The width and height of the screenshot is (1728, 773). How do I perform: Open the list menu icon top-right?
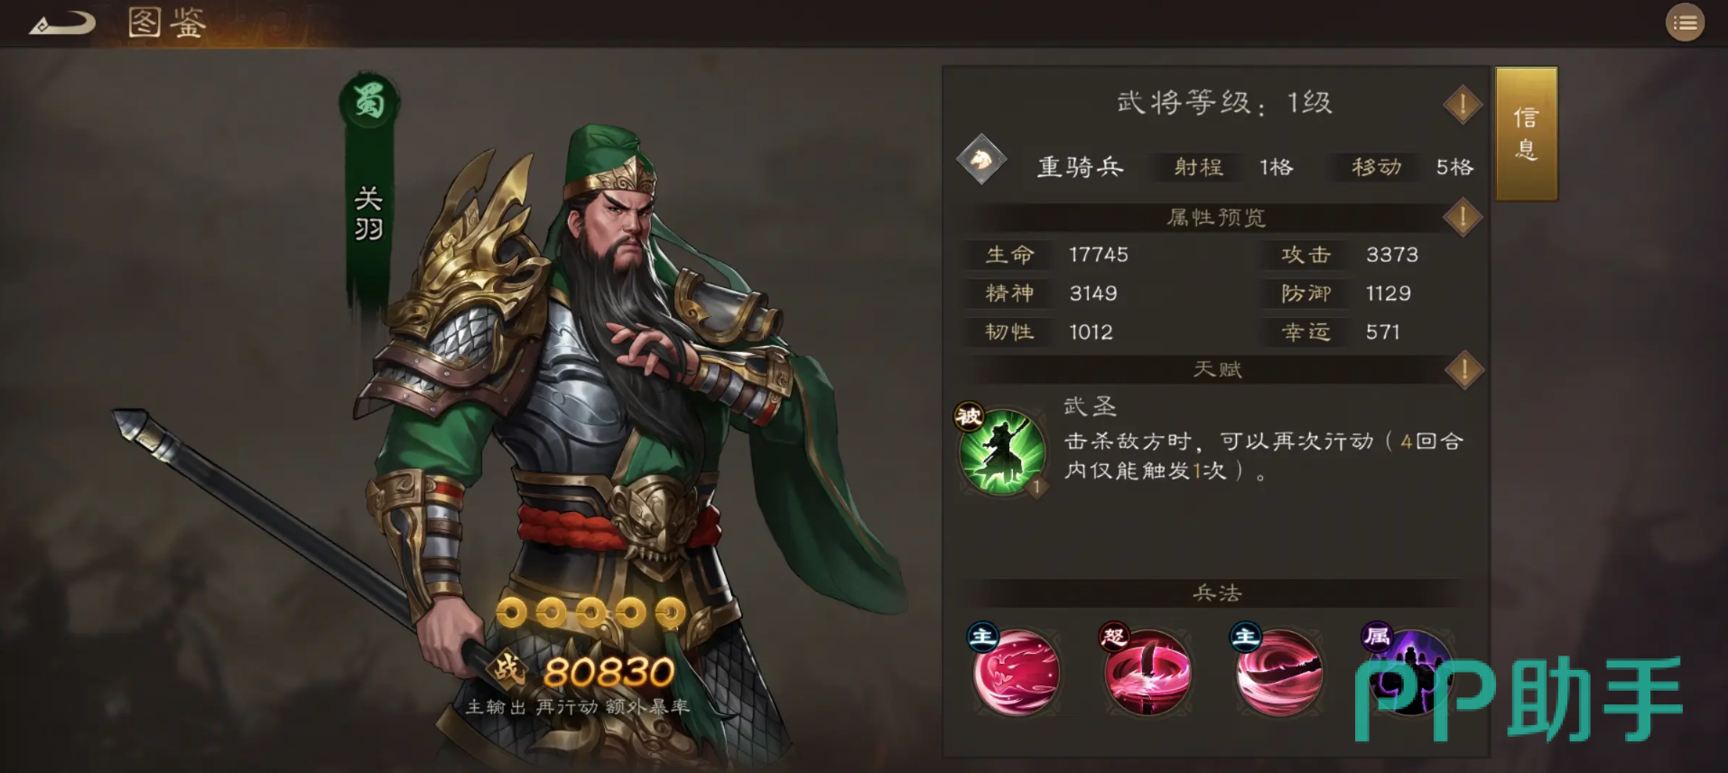(x=1685, y=23)
